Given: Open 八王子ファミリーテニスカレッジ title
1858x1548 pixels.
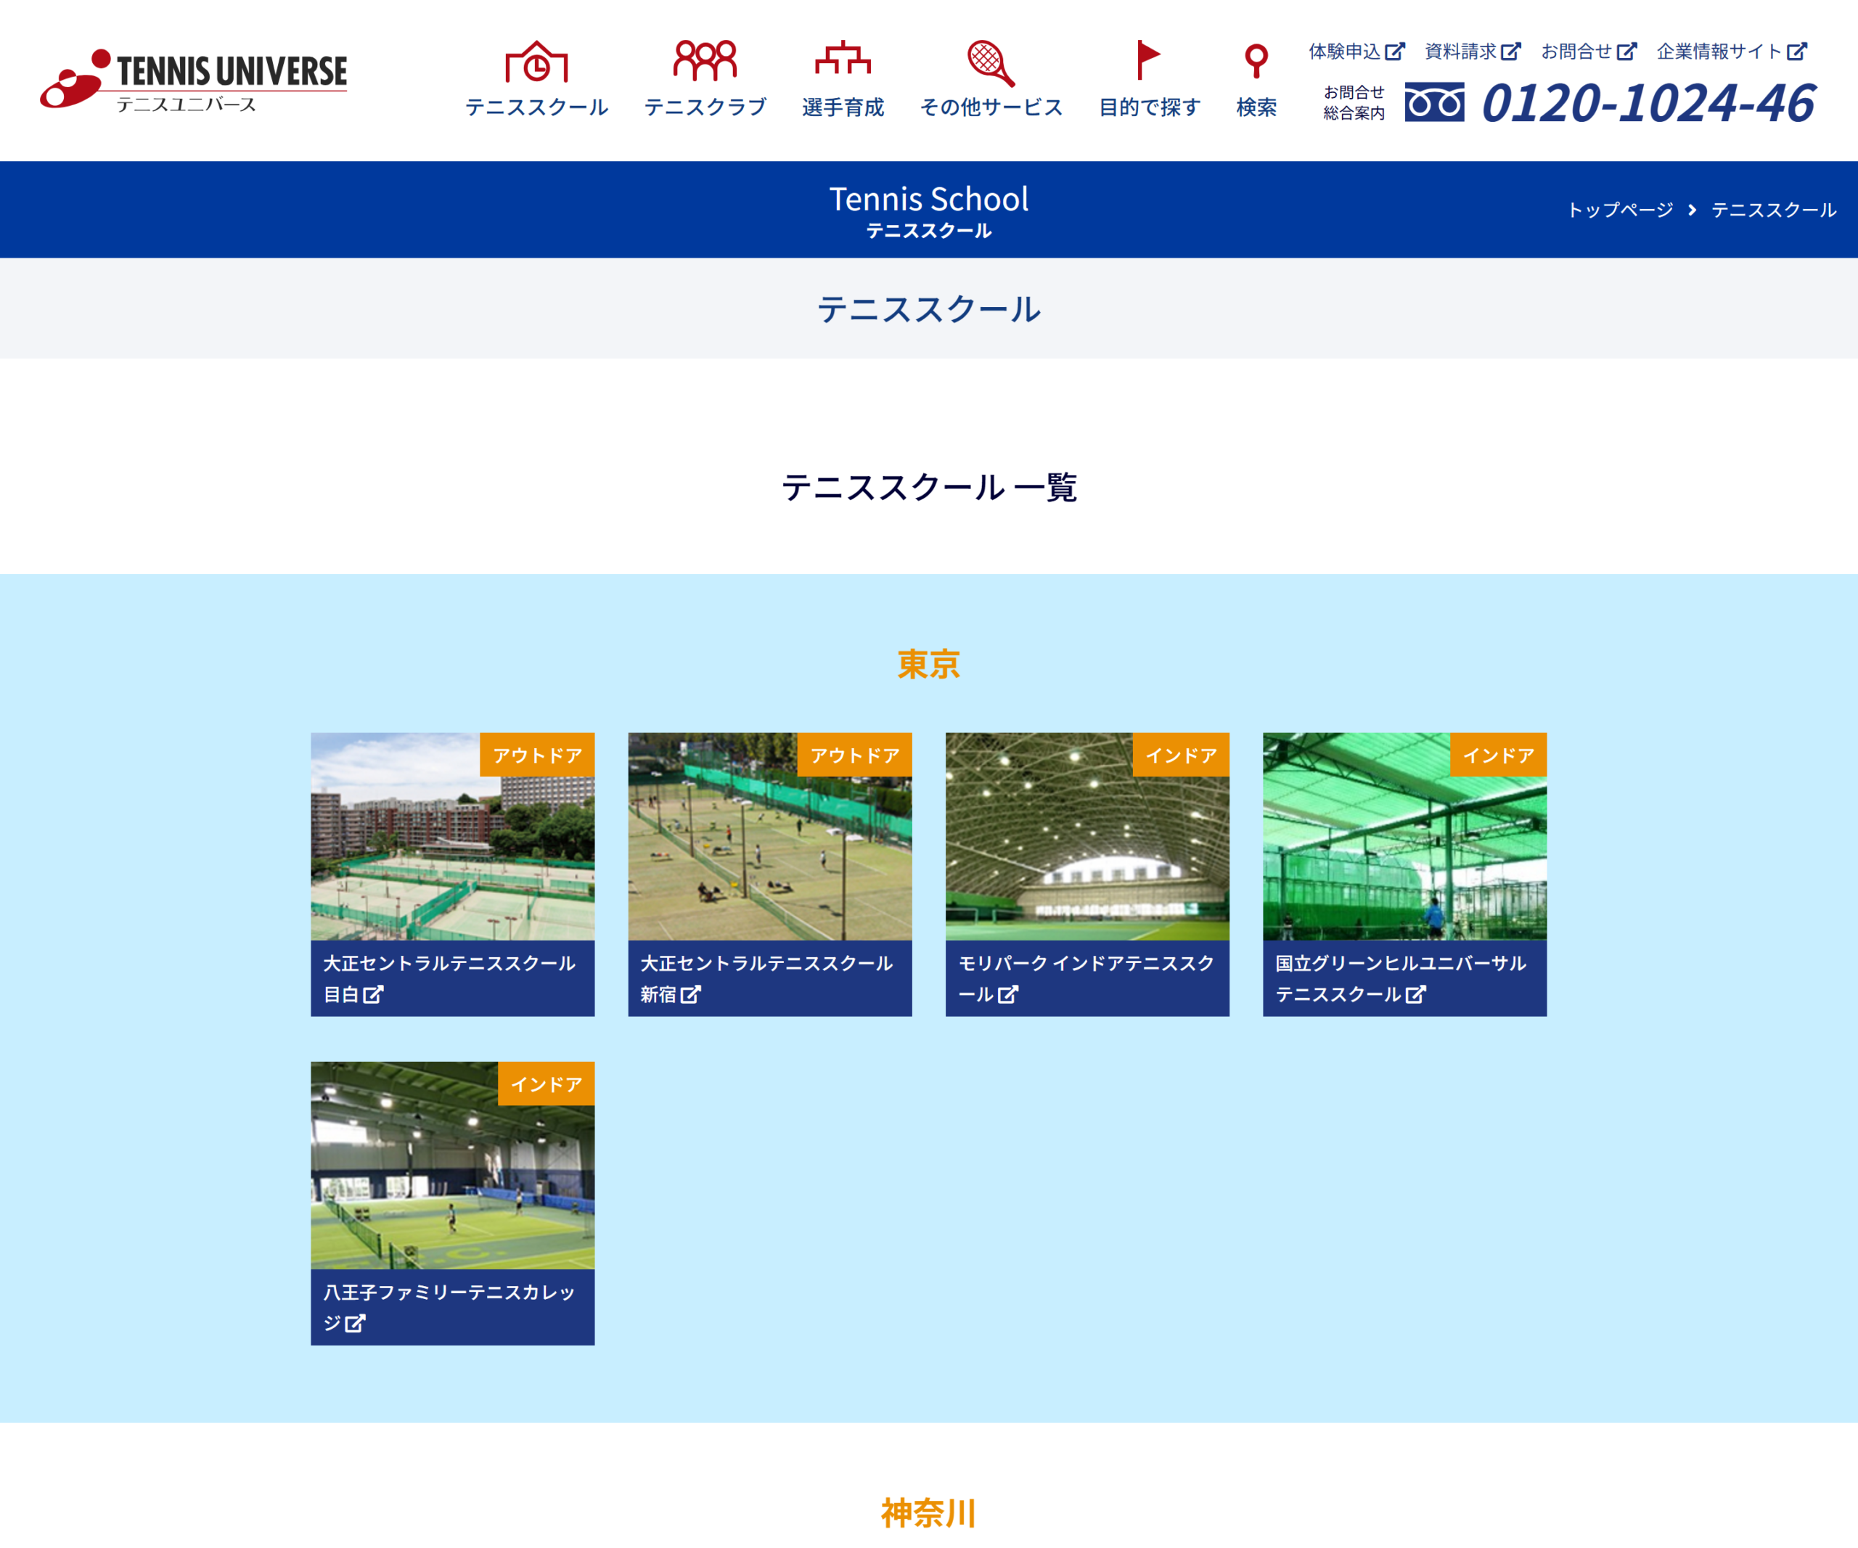Looking at the screenshot, I should click(x=452, y=1307).
